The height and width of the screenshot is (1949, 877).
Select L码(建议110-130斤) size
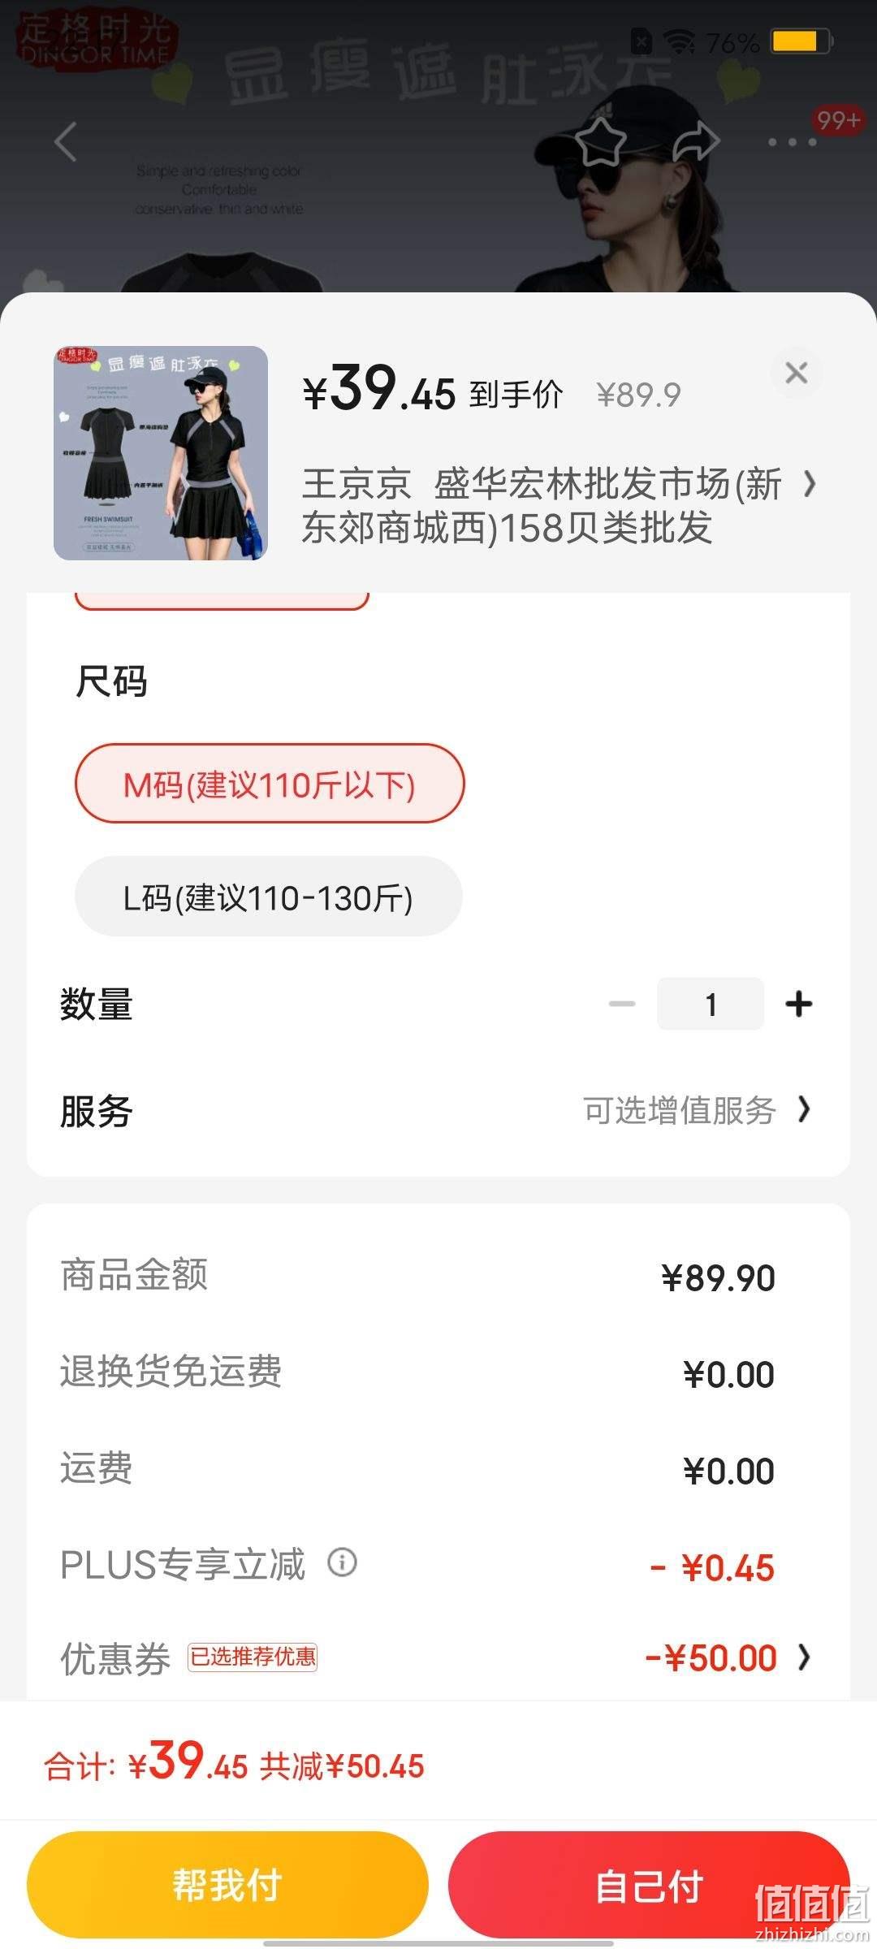coord(269,897)
